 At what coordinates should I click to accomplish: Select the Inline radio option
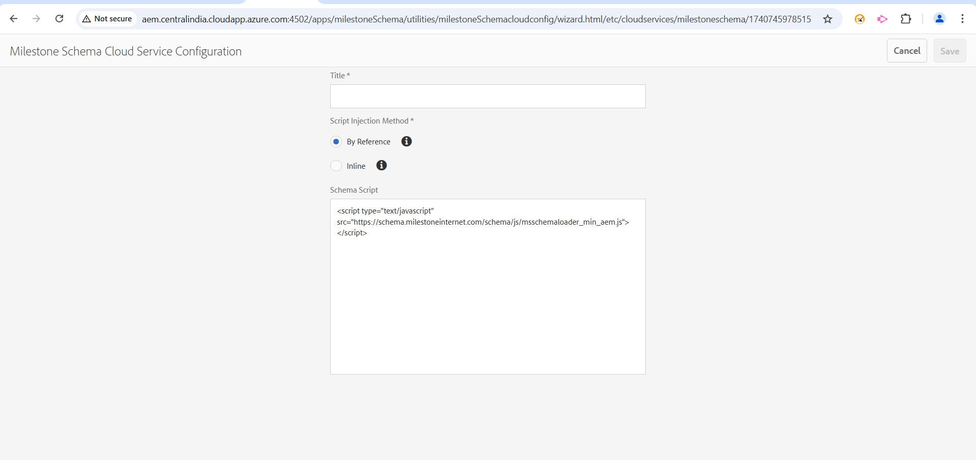point(336,166)
